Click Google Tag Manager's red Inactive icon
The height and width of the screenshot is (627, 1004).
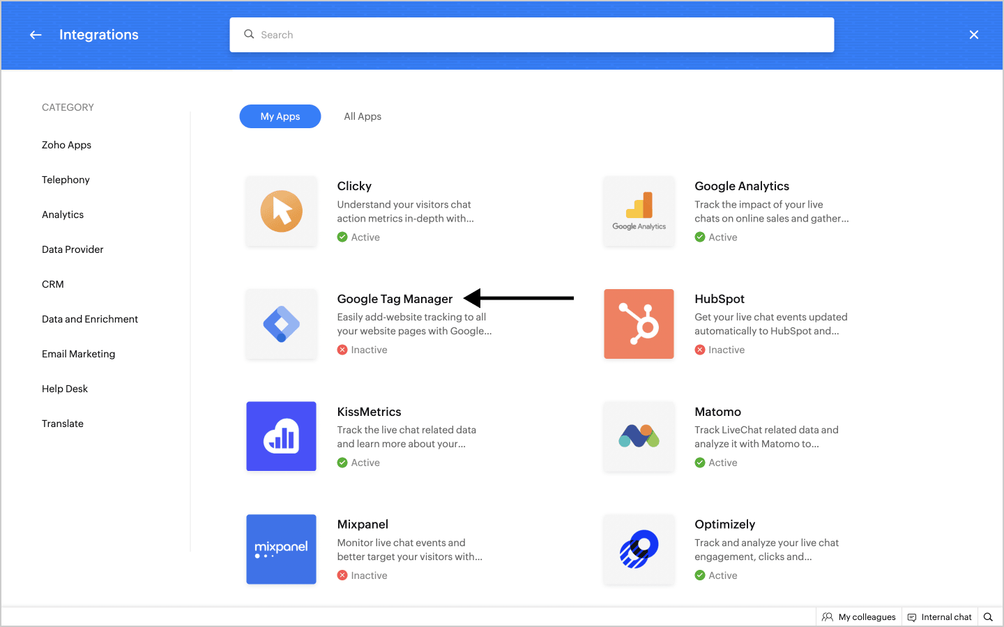tap(342, 350)
